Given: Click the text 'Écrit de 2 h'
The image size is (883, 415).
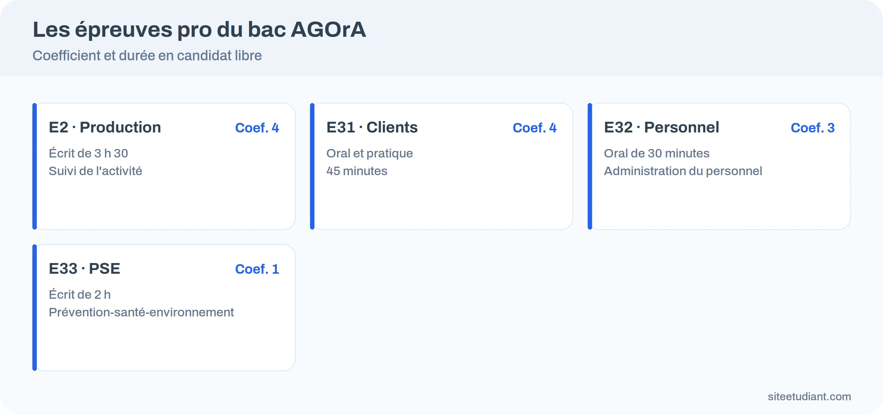Looking at the screenshot, I should point(80,294).
